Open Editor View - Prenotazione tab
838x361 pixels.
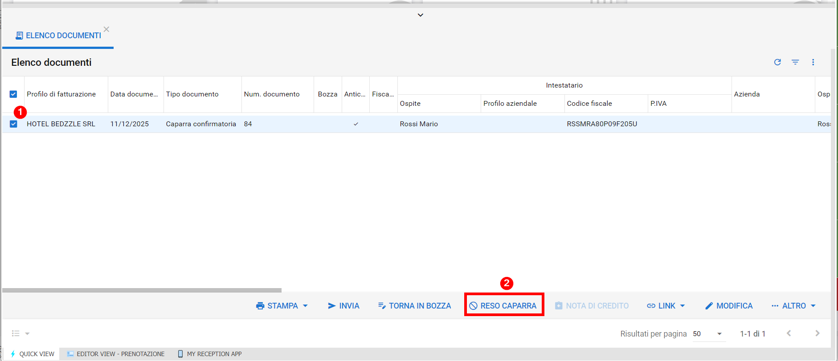[116, 354]
